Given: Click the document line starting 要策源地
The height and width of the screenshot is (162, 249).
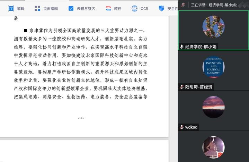Looking at the screenshot, I should 80,72.
